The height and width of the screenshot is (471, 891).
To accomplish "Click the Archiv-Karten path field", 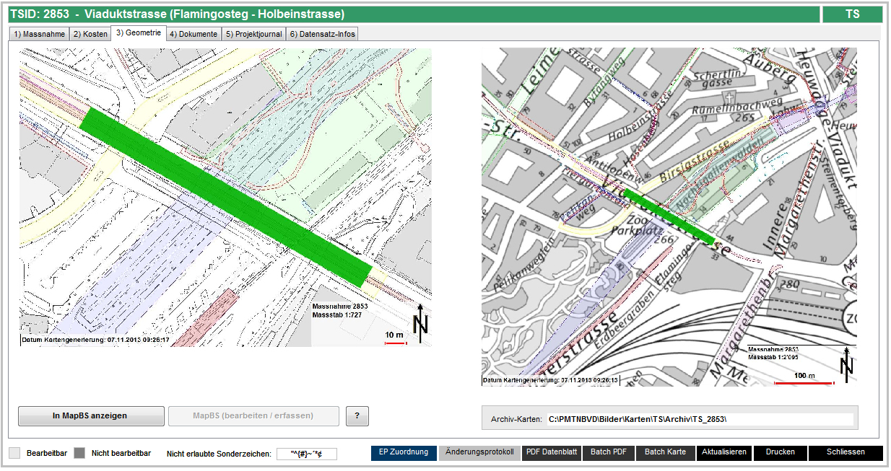I will tap(699, 419).
